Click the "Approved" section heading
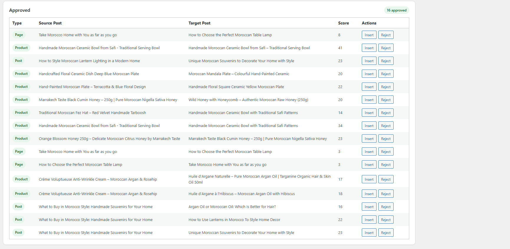This screenshot has width=510, height=249. click(x=20, y=10)
